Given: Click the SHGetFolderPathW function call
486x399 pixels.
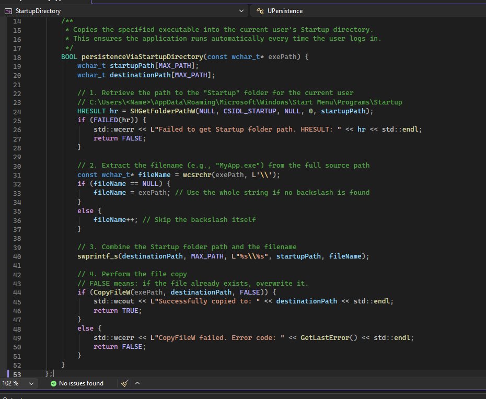Looking at the screenshot, I should [x=163, y=111].
